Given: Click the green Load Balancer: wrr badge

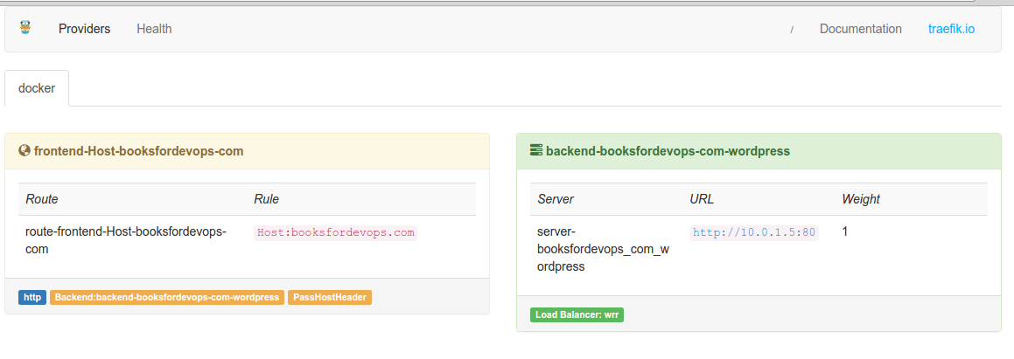Looking at the screenshot, I should pyautogui.click(x=577, y=314).
